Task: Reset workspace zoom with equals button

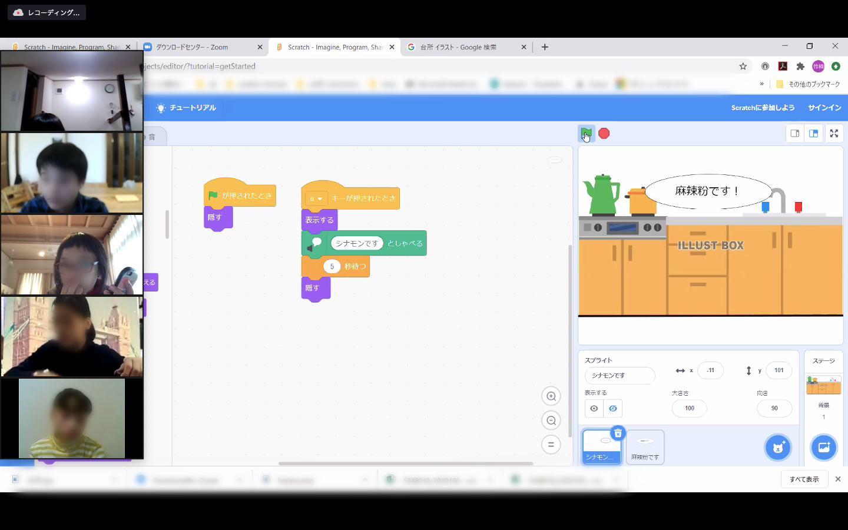Action: tap(551, 445)
